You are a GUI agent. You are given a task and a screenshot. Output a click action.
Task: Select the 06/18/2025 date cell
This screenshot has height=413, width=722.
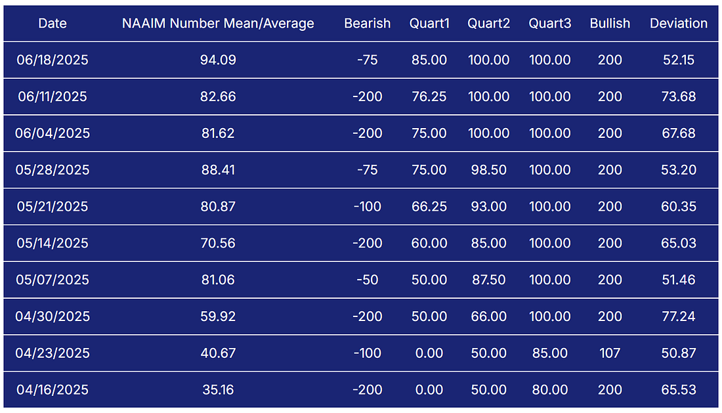[x=53, y=60]
